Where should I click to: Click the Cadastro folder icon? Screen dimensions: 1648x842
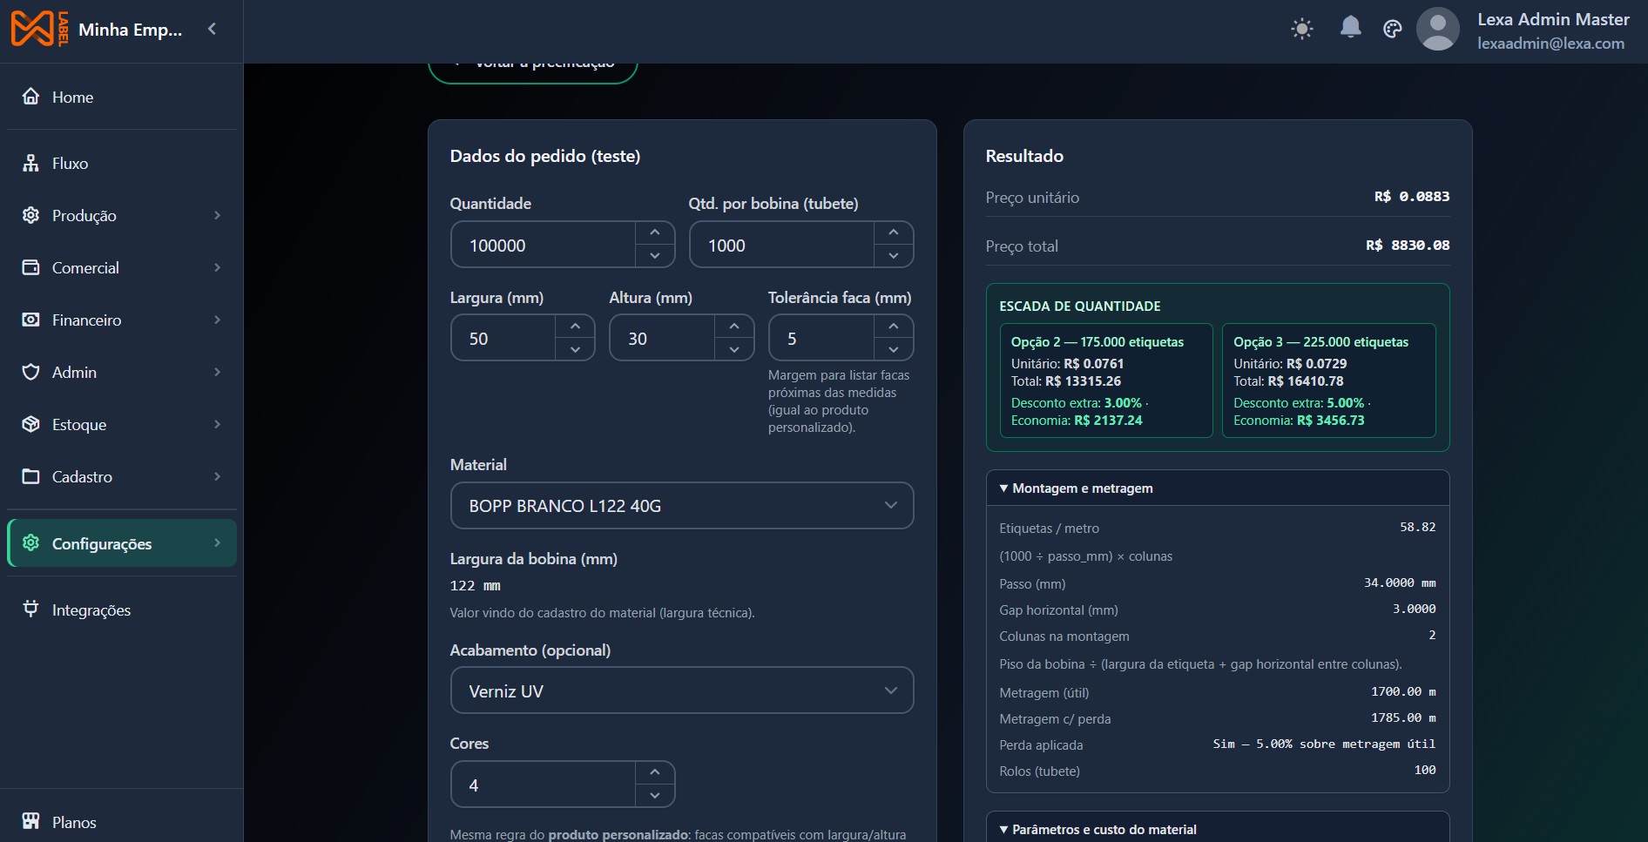click(30, 476)
